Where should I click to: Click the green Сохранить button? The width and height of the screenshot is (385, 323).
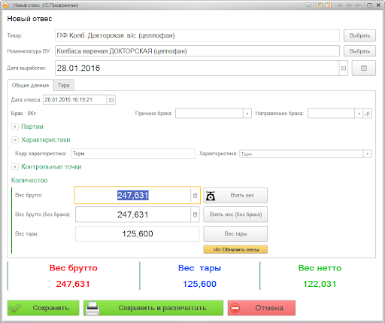43,308
